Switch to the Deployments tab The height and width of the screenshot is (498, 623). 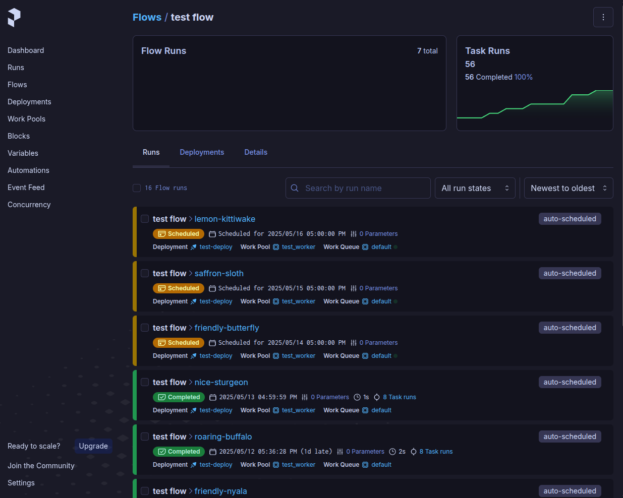(x=202, y=152)
